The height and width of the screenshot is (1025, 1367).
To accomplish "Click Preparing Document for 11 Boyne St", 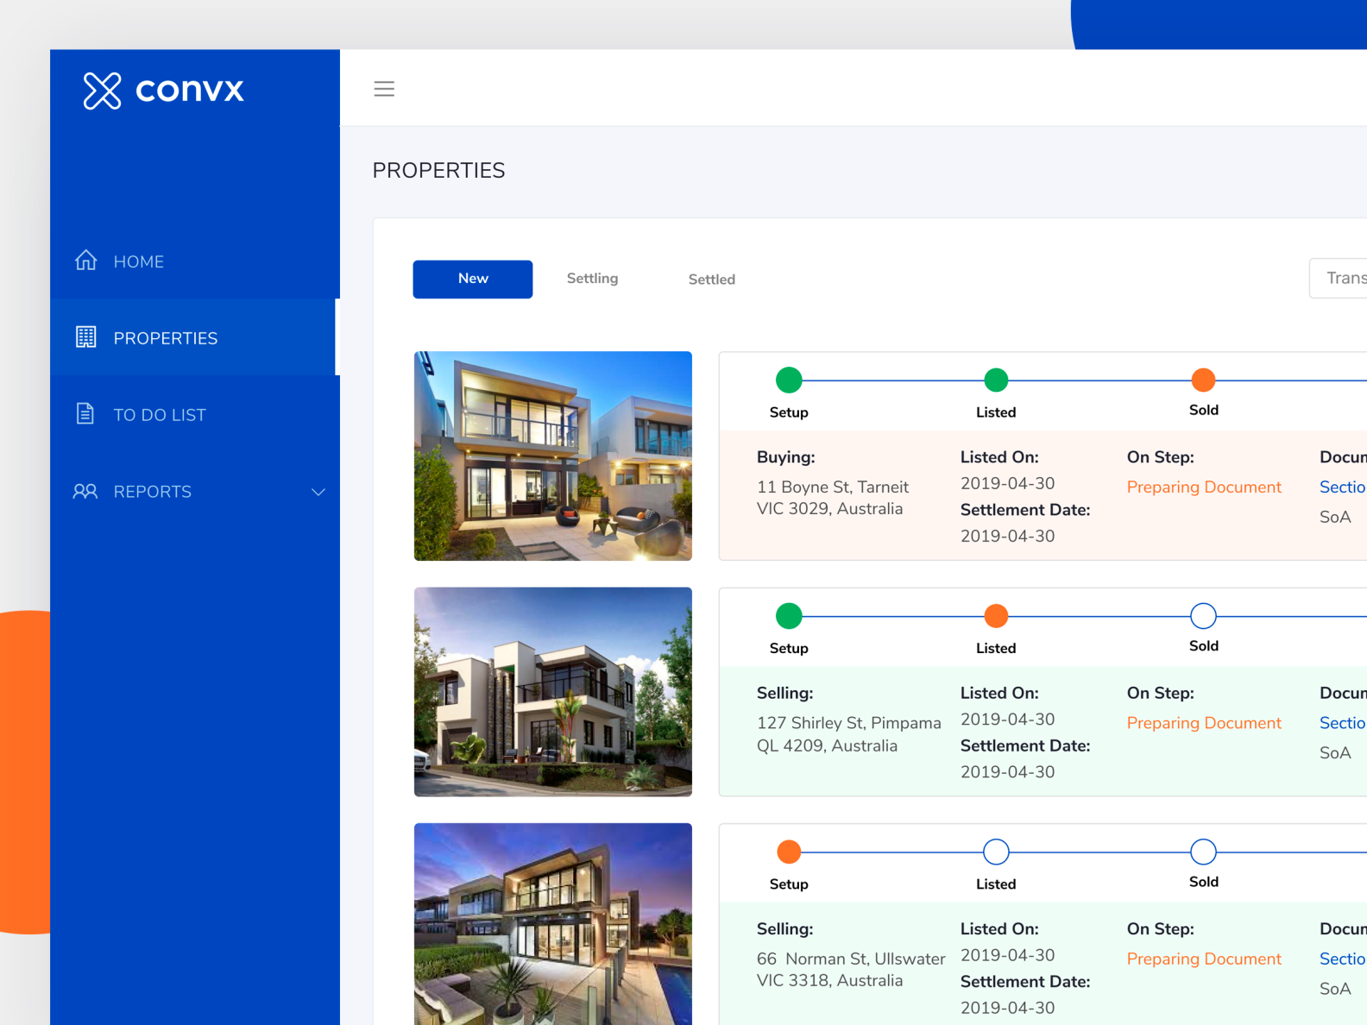I will coord(1204,487).
